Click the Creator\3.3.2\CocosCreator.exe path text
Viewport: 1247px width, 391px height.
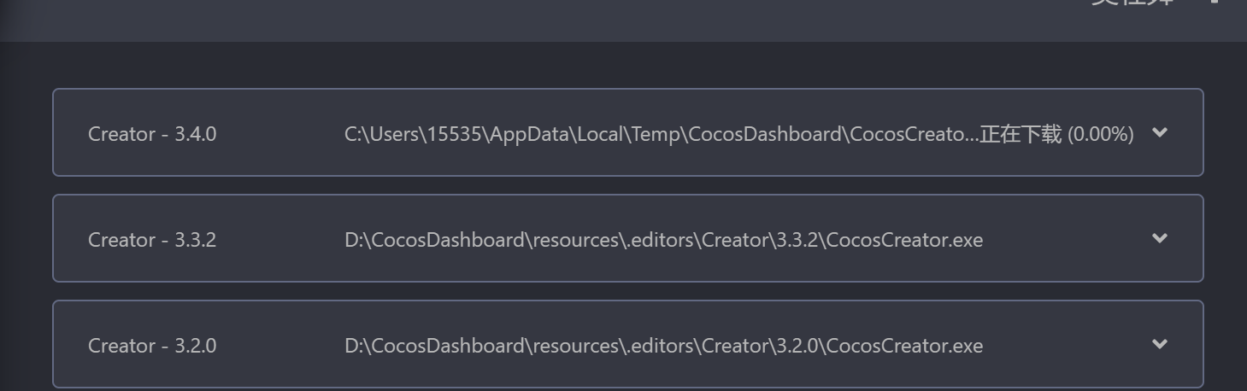point(842,240)
